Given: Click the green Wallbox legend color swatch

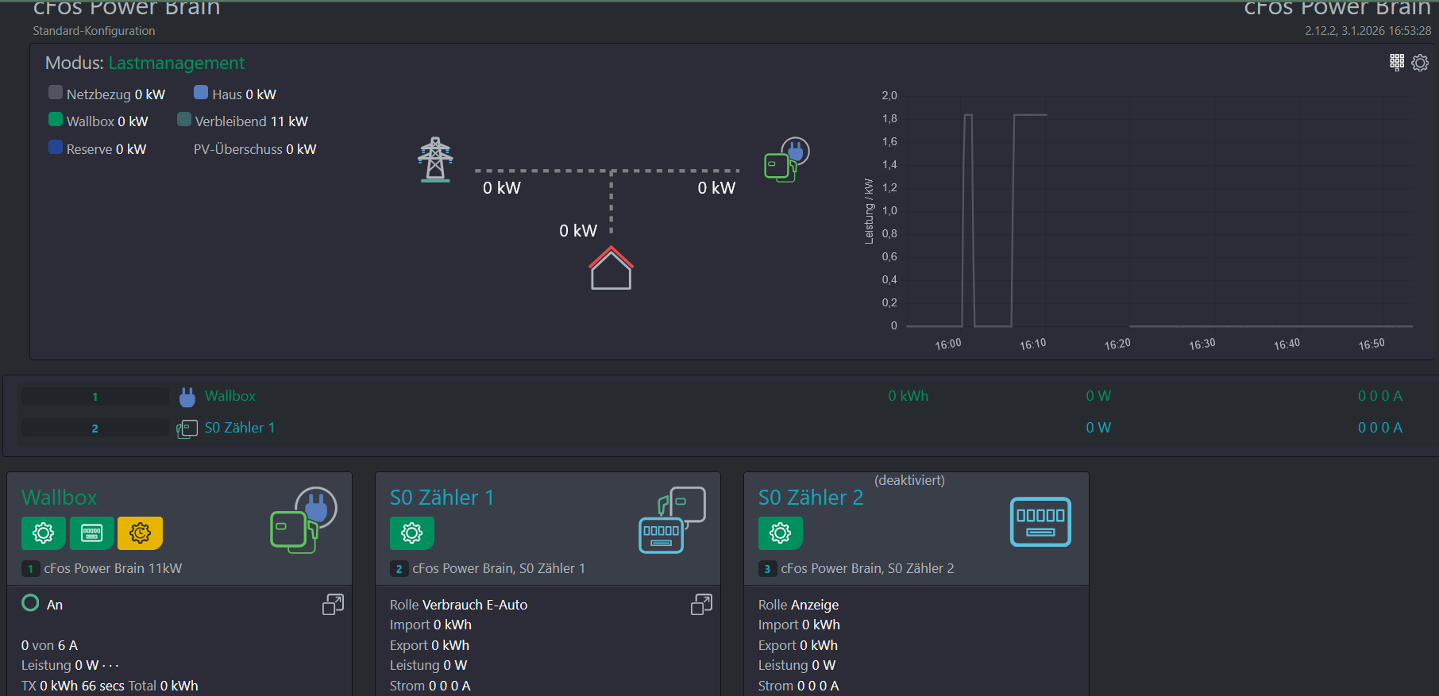Looking at the screenshot, I should tap(56, 120).
